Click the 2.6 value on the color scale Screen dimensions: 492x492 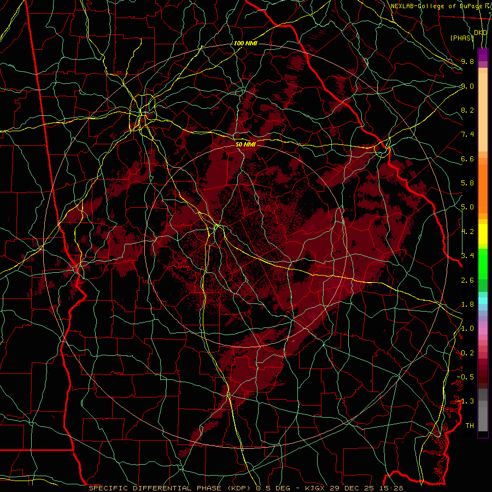click(467, 280)
